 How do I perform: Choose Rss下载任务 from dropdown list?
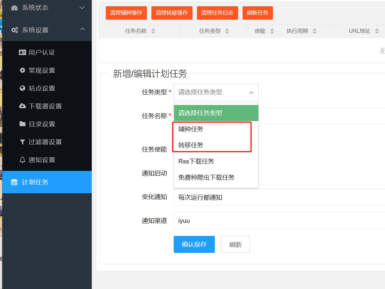[216, 161]
